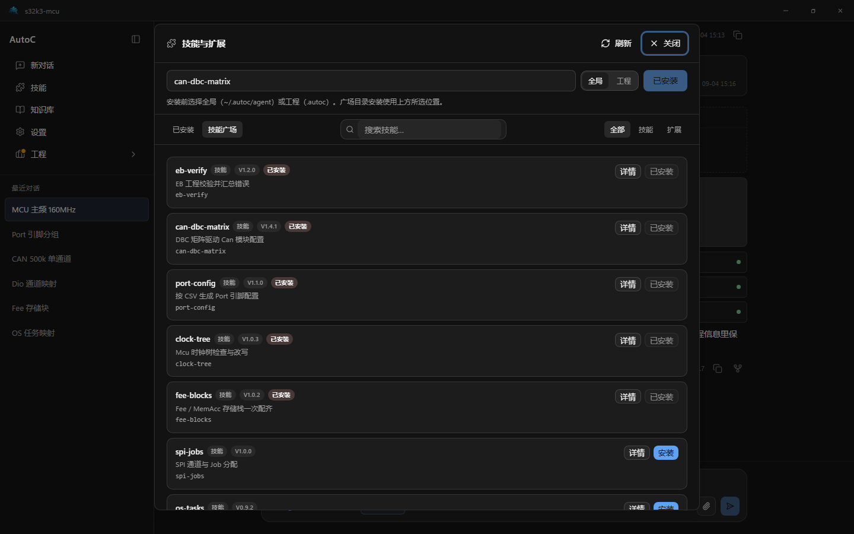The height and width of the screenshot is (534, 854).
Task: Filter list by 扩展 only
Action: click(674, 129)
